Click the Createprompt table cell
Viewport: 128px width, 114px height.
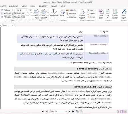tap(96, 39)
